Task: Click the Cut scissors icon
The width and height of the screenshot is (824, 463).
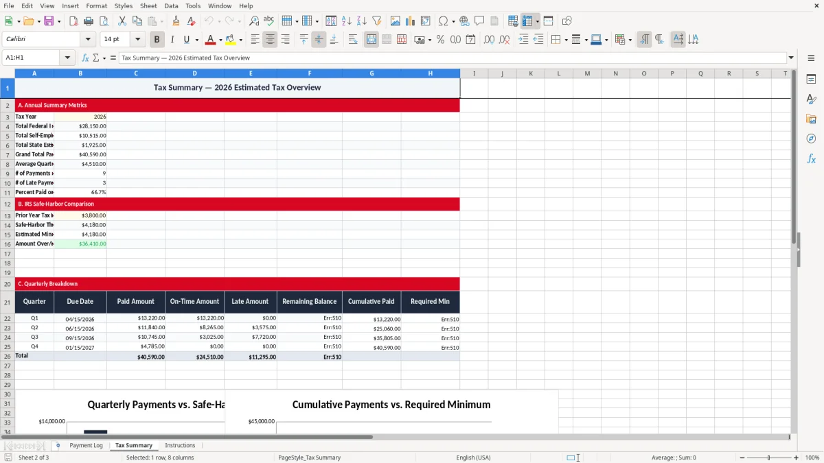Action: pos(122,21)
